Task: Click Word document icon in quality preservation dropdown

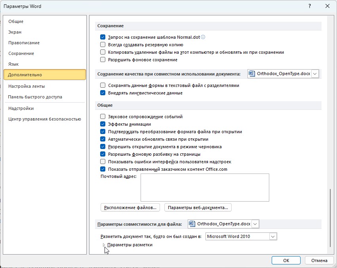Action: [252, 74]
